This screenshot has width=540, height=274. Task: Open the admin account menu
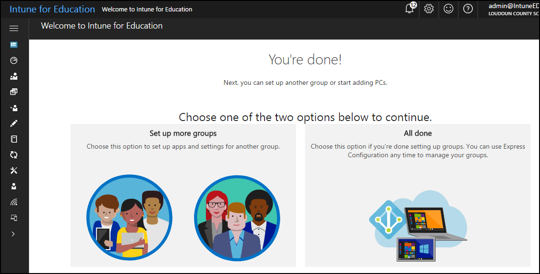513,9
